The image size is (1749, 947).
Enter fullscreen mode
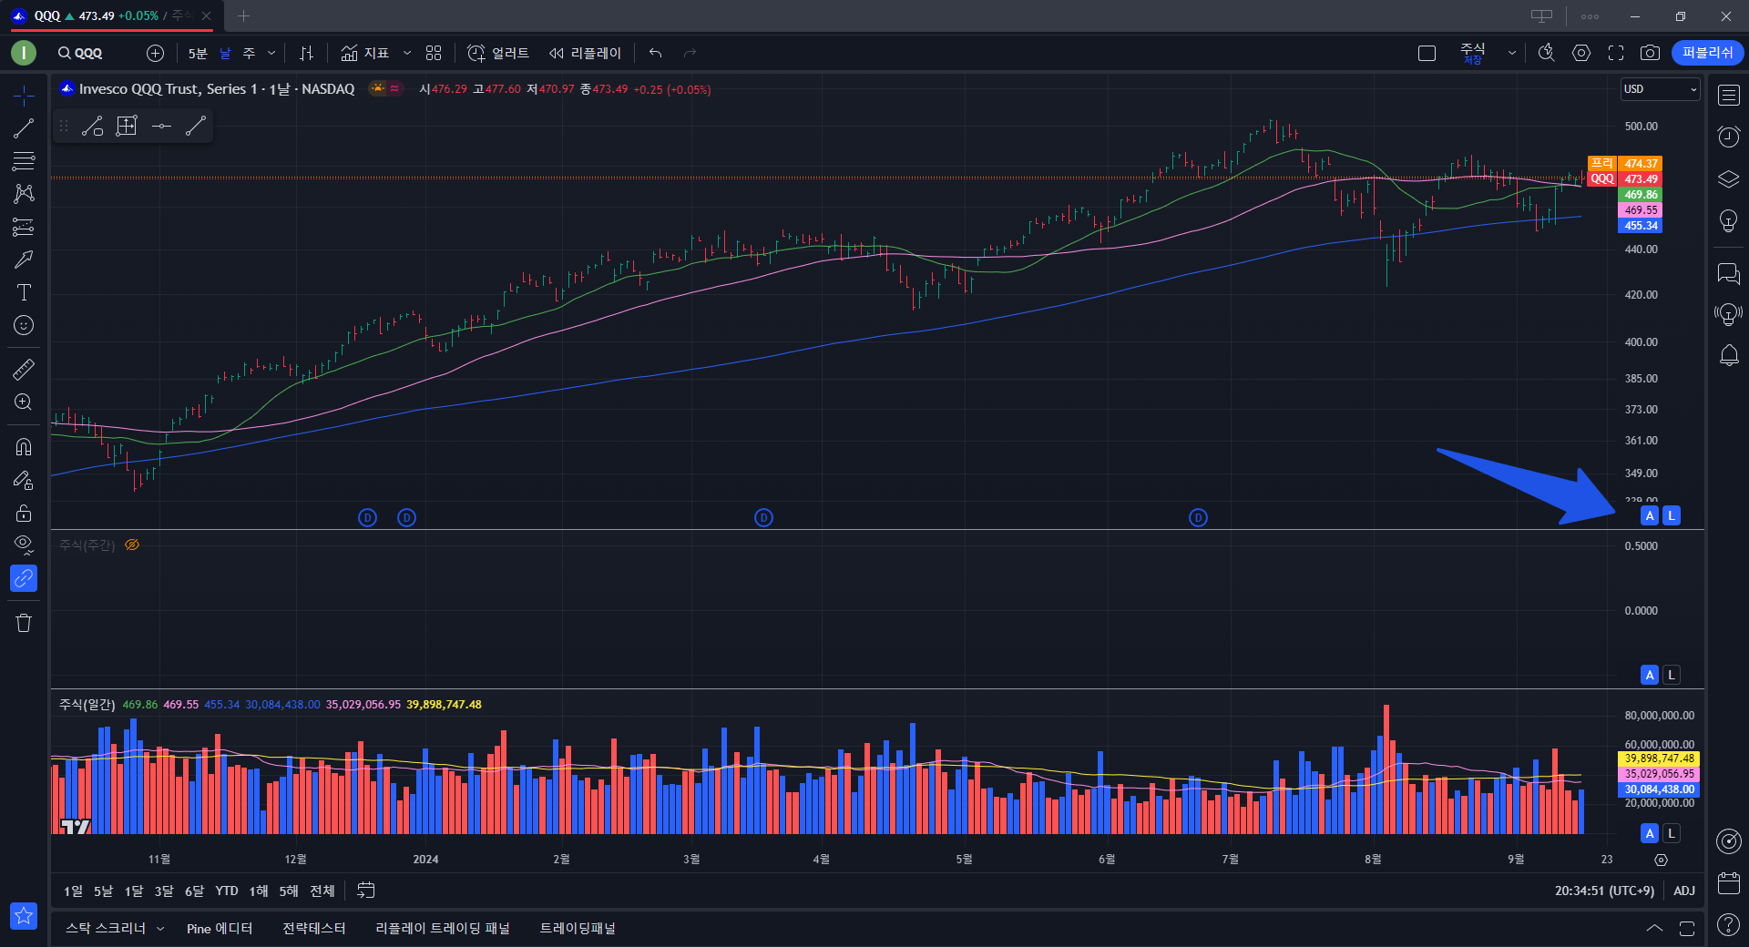coord(1616,53)
